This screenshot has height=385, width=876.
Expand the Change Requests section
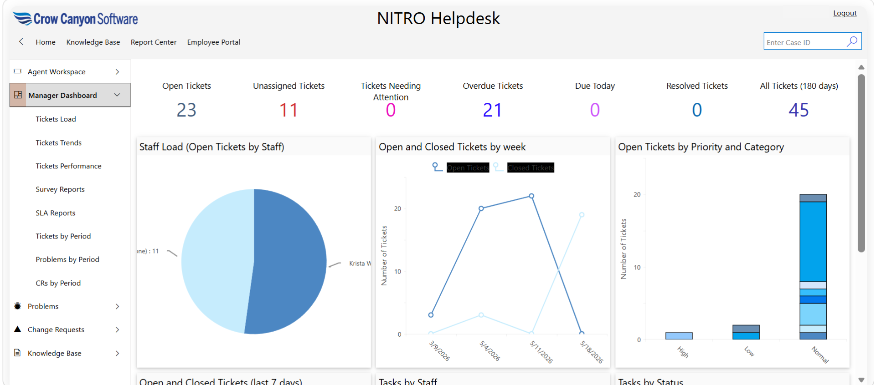[117, 329]
